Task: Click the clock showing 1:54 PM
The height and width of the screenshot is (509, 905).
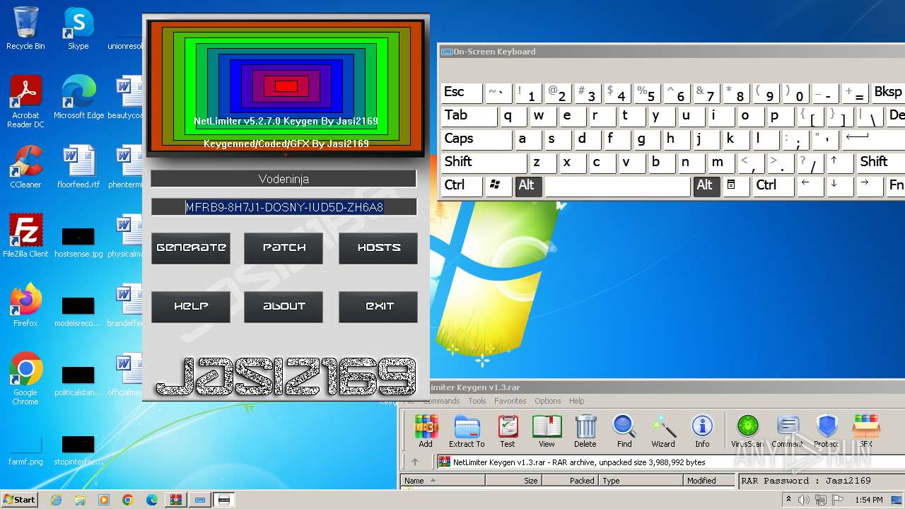Action: pos(869,500)
